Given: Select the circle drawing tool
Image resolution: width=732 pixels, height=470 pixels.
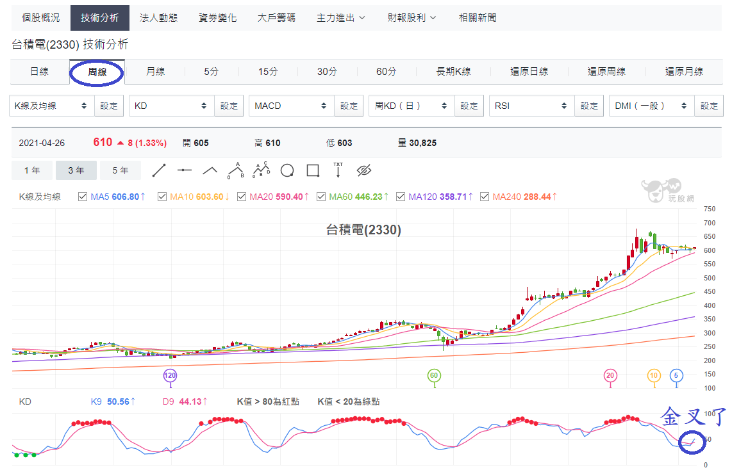Looking at the screenshot, I should pos(287,171).
